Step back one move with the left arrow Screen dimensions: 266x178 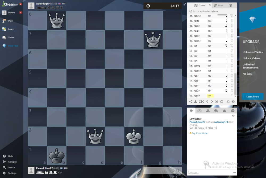click(207, 102)
